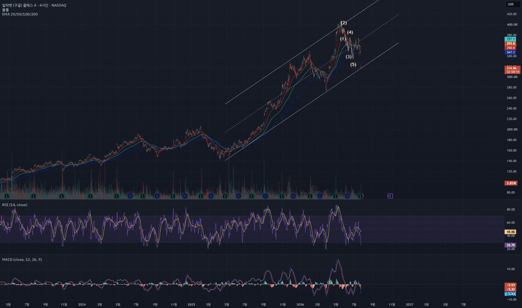Image resolution: width=522 pixels, height=308 pixels.
Task: Click the 200.00 price axis label
Action: point(512,129)
